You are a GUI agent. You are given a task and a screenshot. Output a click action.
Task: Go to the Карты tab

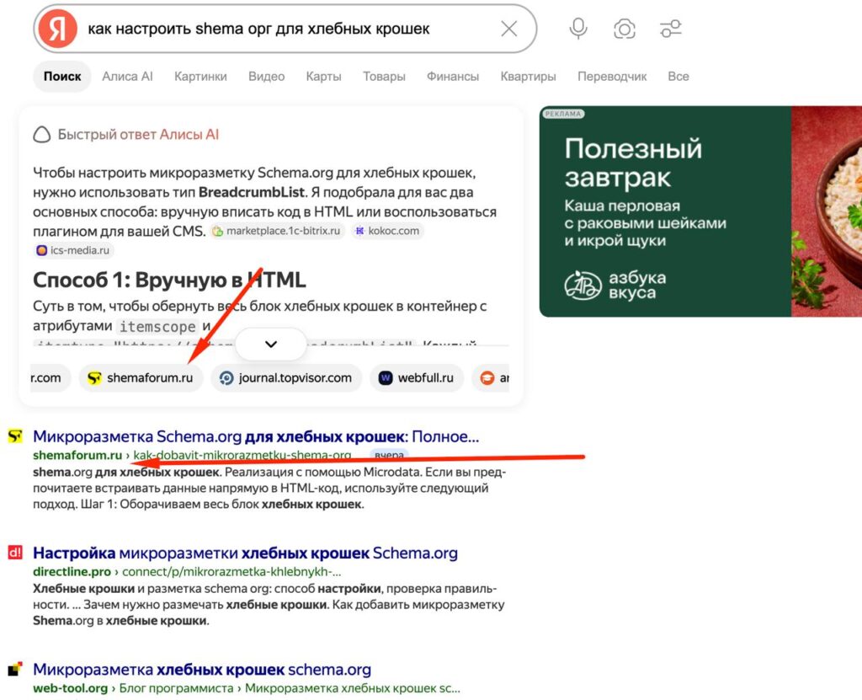(x=324, y=77)
